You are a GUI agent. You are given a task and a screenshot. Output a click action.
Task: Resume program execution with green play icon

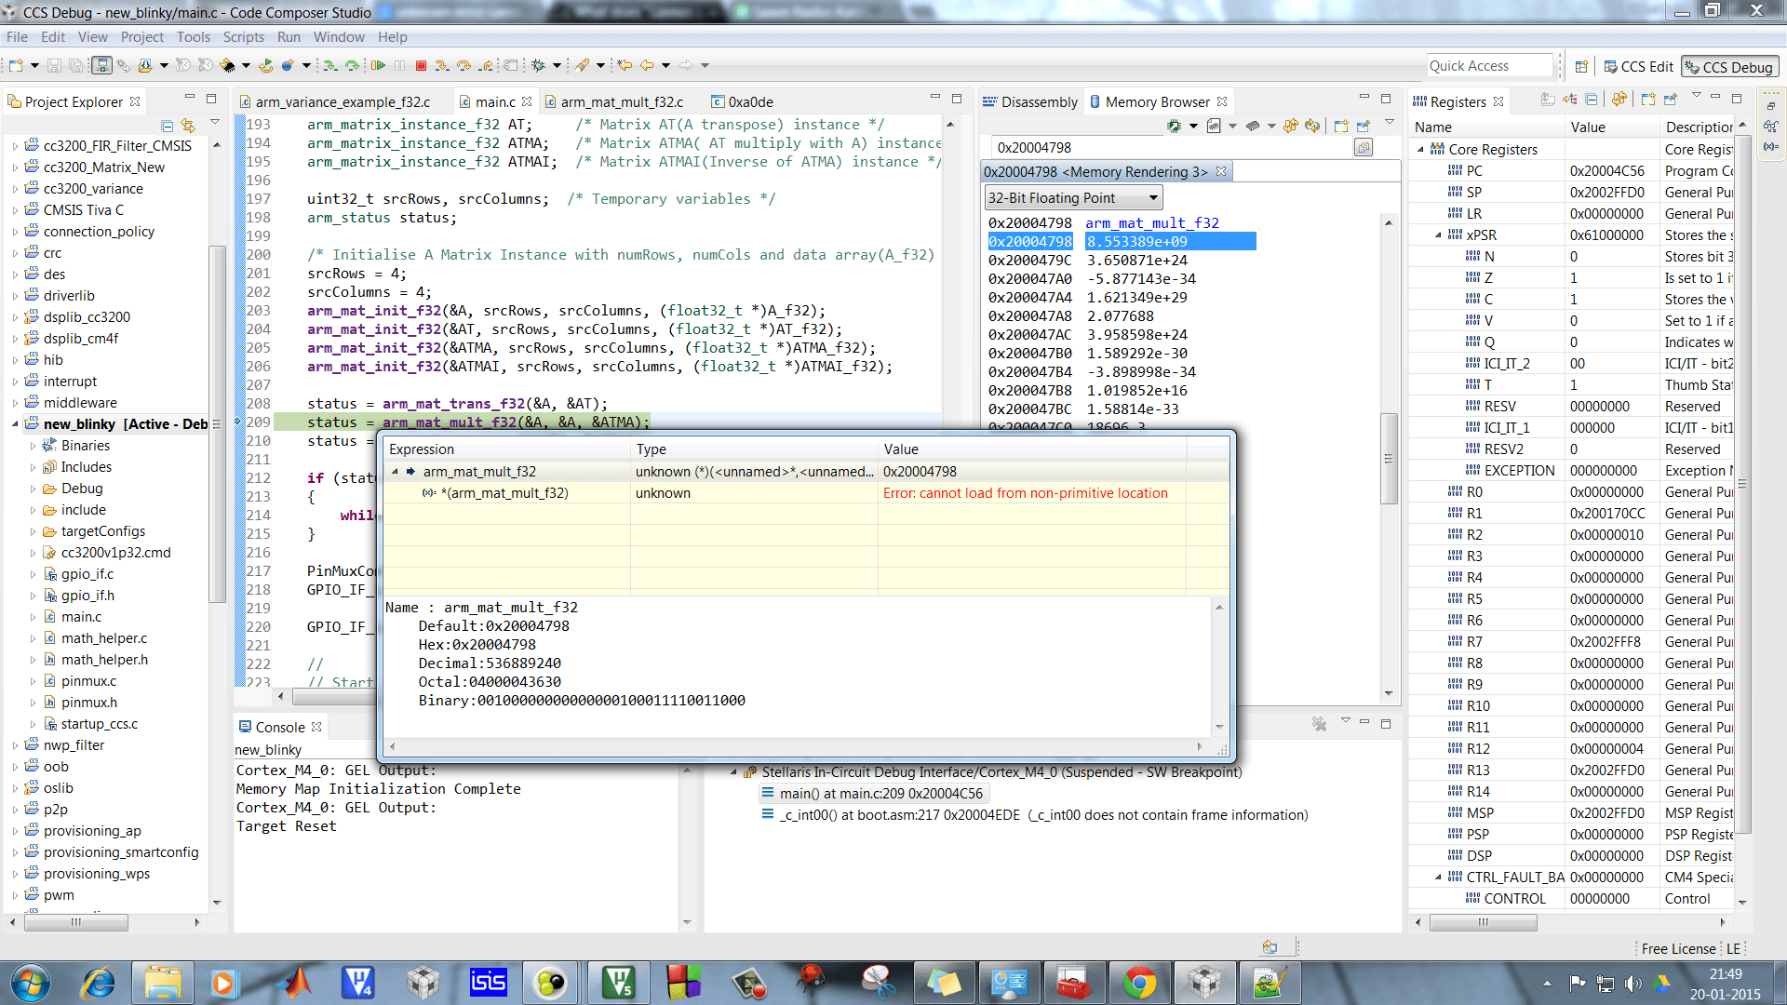377,65
